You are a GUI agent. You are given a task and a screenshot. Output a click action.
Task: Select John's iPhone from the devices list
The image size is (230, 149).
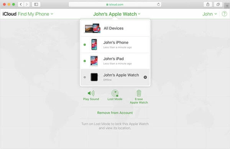[115, 45]
